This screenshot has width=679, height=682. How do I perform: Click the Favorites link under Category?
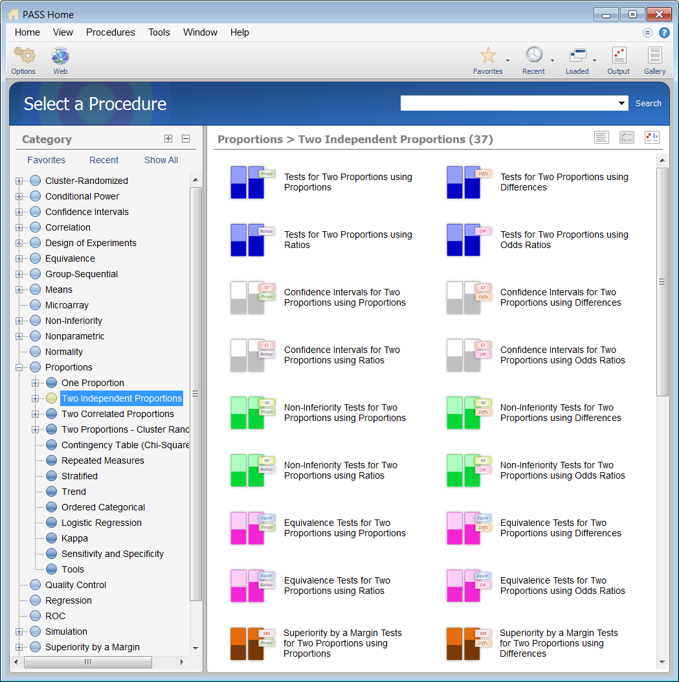point(46,160)
